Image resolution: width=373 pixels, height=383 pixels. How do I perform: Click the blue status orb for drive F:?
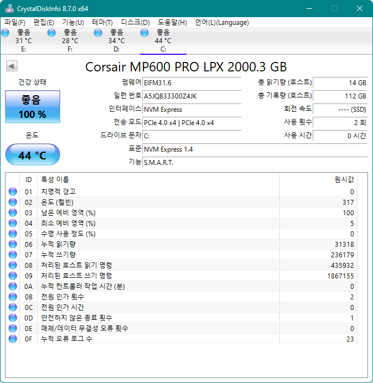pos(51,33)
